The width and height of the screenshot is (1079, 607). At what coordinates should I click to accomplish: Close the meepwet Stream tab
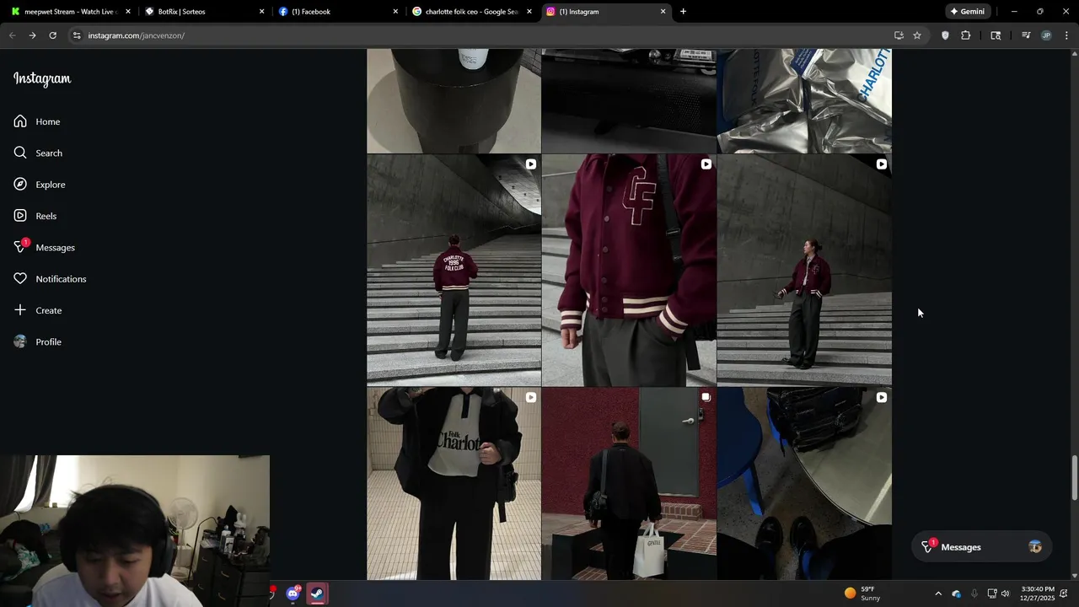click(128, 12)
